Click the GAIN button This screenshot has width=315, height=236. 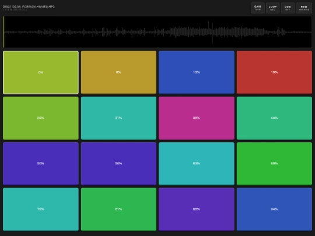(258, 8)
